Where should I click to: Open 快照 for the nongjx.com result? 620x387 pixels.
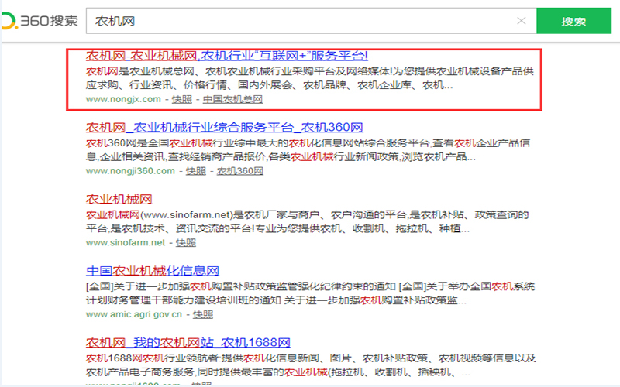click(182, 99)
